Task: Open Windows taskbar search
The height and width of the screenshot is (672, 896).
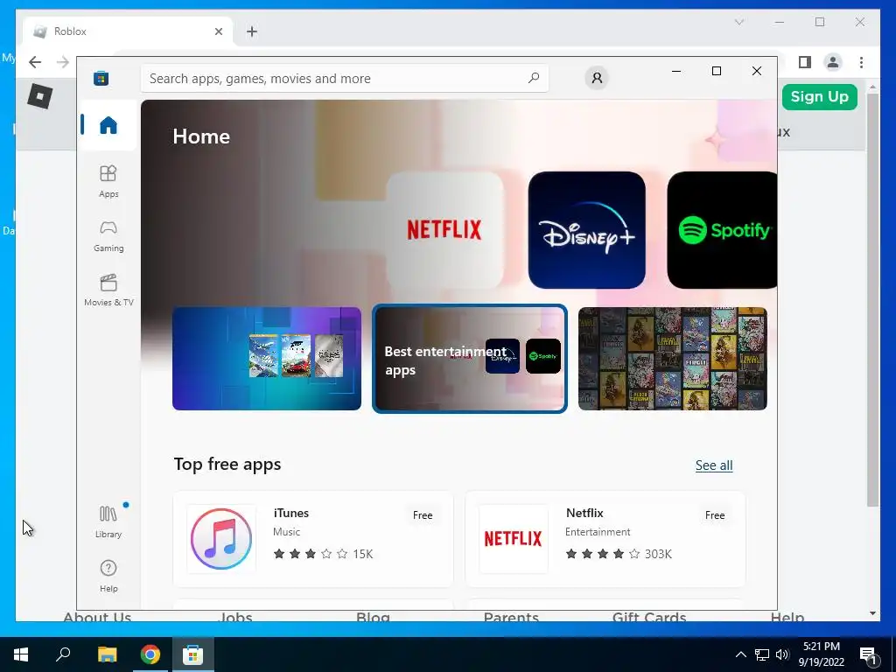Action: tap(63, 654)
